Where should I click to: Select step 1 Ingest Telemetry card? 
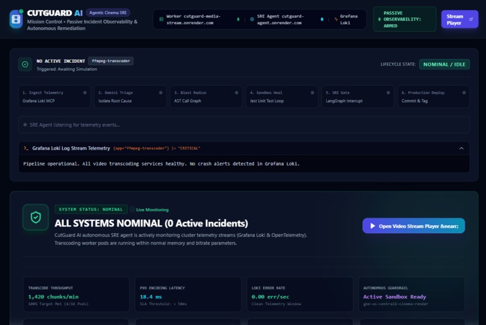(x=54, y=97)
